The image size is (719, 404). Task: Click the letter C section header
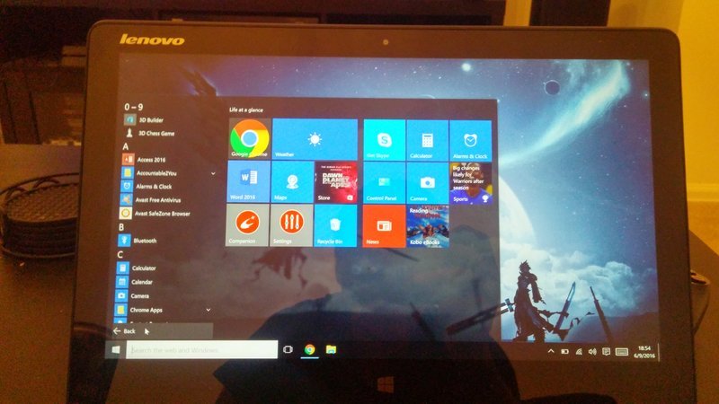[120, 254]
